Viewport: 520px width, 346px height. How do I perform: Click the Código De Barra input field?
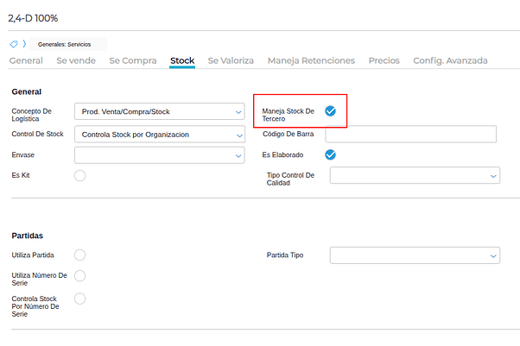(410, 134)
